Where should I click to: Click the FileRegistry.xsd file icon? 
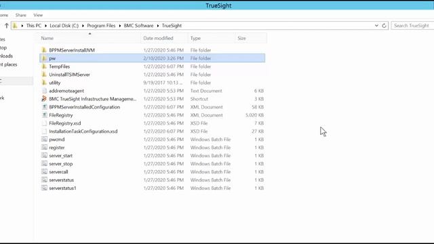click(x=44, y=123)
